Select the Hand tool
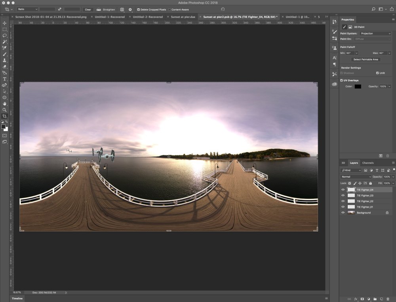This screenshot has height=302, width=396. pyautogui.click(x=4, y=103)
